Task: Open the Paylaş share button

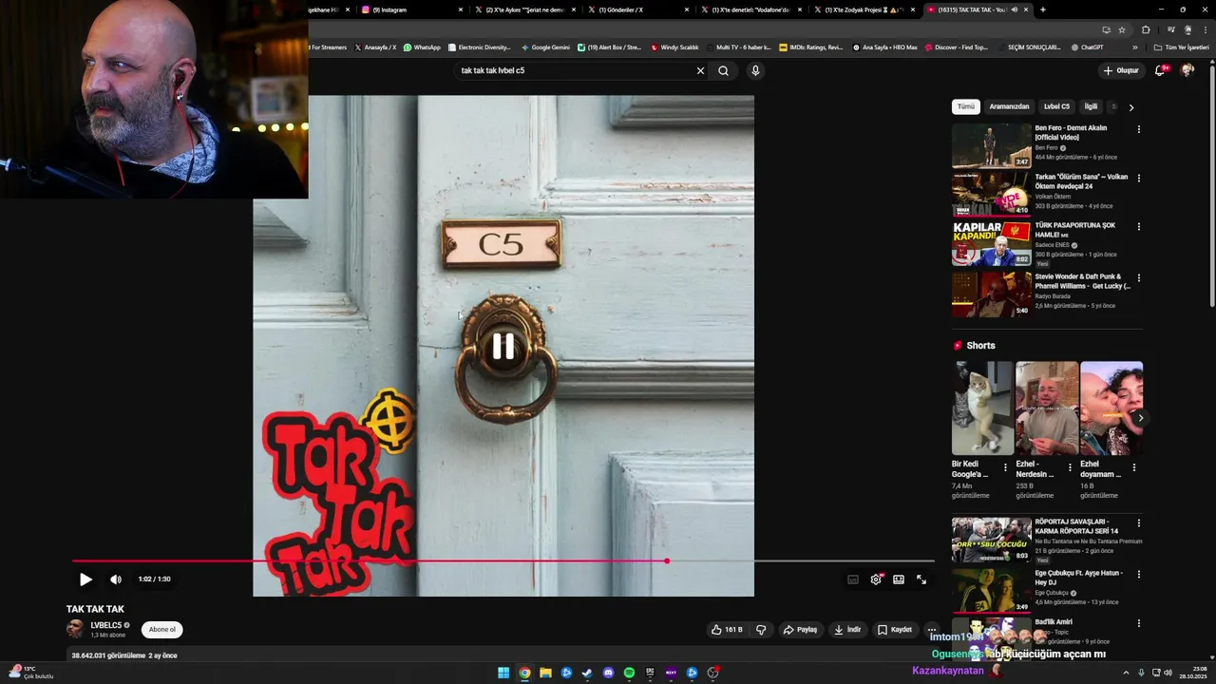Action: click(x=800, y=629)
